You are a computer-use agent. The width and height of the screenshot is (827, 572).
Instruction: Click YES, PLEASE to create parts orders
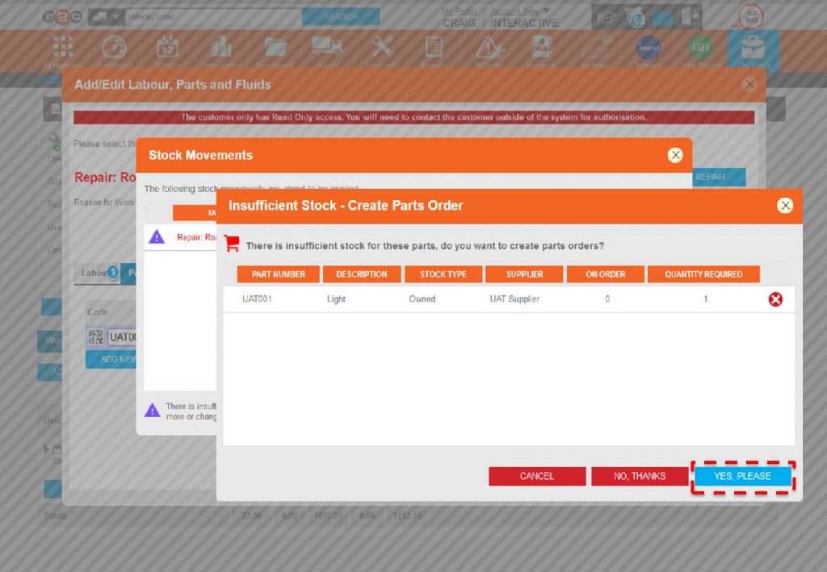pos(742,476)
